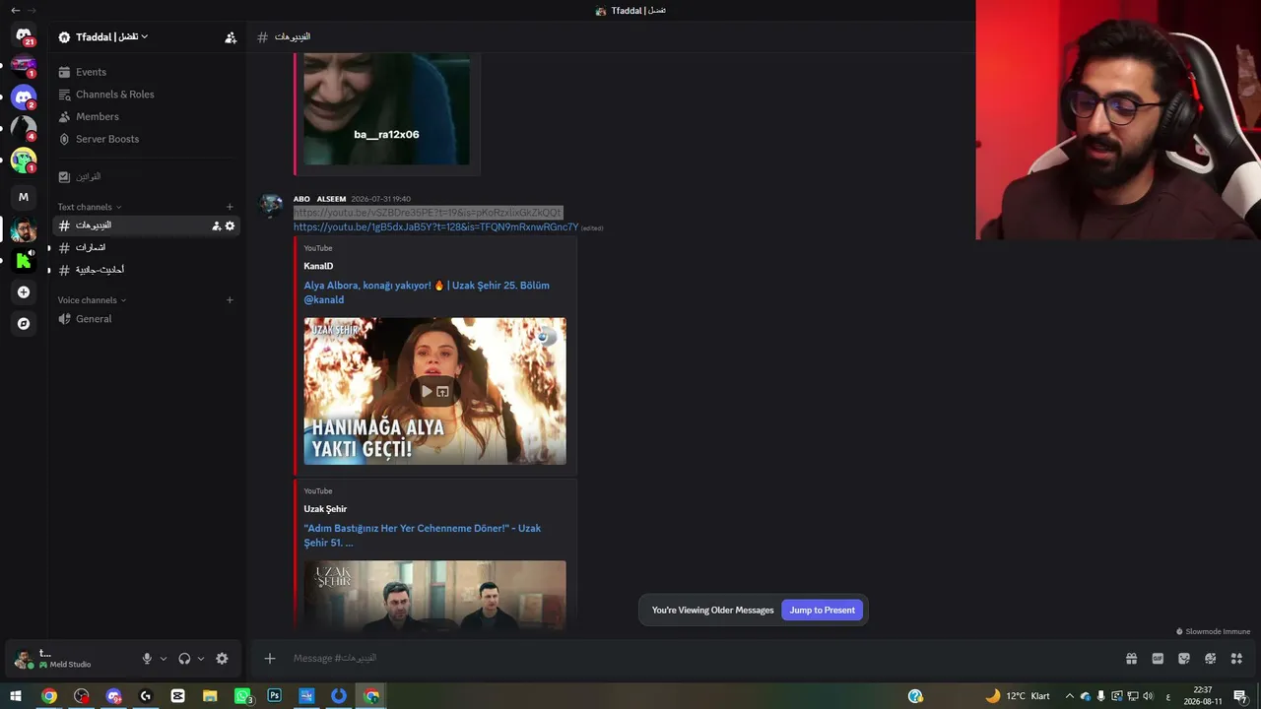This screenshot has width=1261, height=709.
Task: Open CapCut from the taskbar
Action: tap(177, 696)
